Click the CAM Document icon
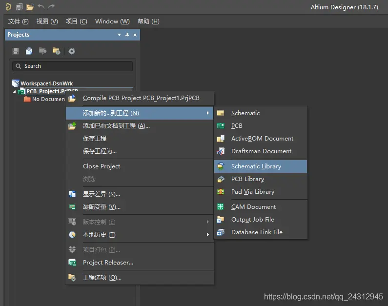This screenshot has width=388, height=306. (220, 207)
